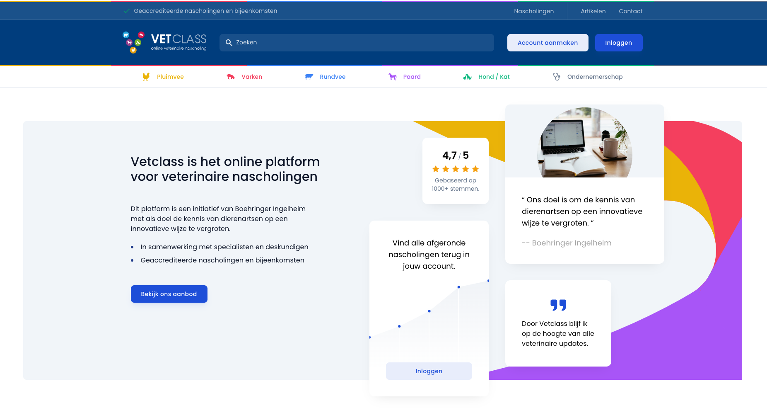This screenshot has width=767, height=408.
Task: Click the green Hond / Kat icon
Action: (x=468, y=77)
